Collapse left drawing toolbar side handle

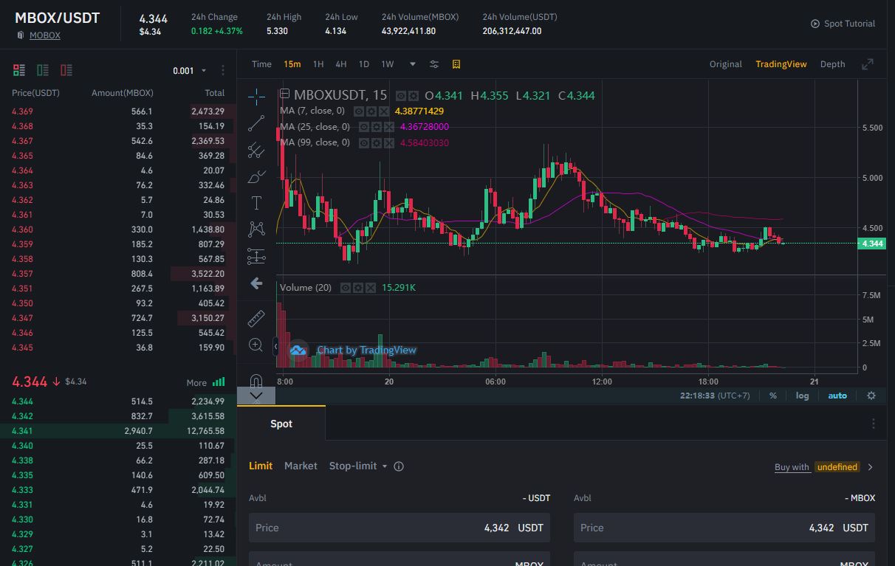(275, 345)
